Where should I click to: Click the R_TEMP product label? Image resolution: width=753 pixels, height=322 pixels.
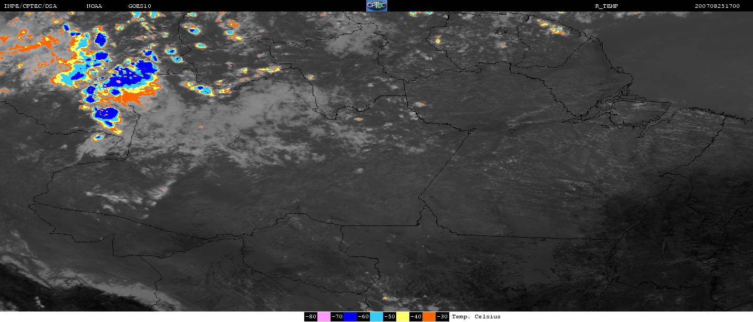pos(606,6)
